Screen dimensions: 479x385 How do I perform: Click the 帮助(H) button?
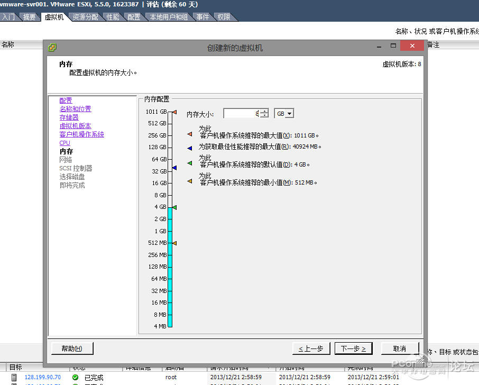click(72, 349)
